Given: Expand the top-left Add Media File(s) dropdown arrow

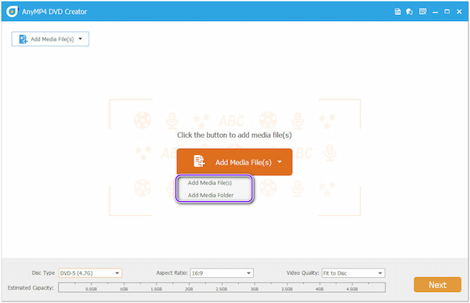Looking at the screenshot, I should (81, 38).
